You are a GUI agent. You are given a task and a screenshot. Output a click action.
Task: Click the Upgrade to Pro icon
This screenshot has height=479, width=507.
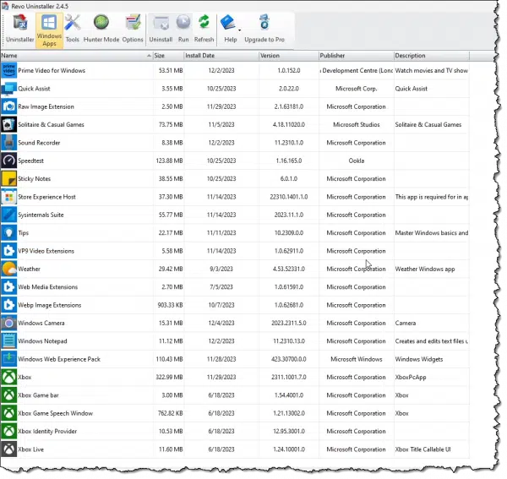coord(264,23)
